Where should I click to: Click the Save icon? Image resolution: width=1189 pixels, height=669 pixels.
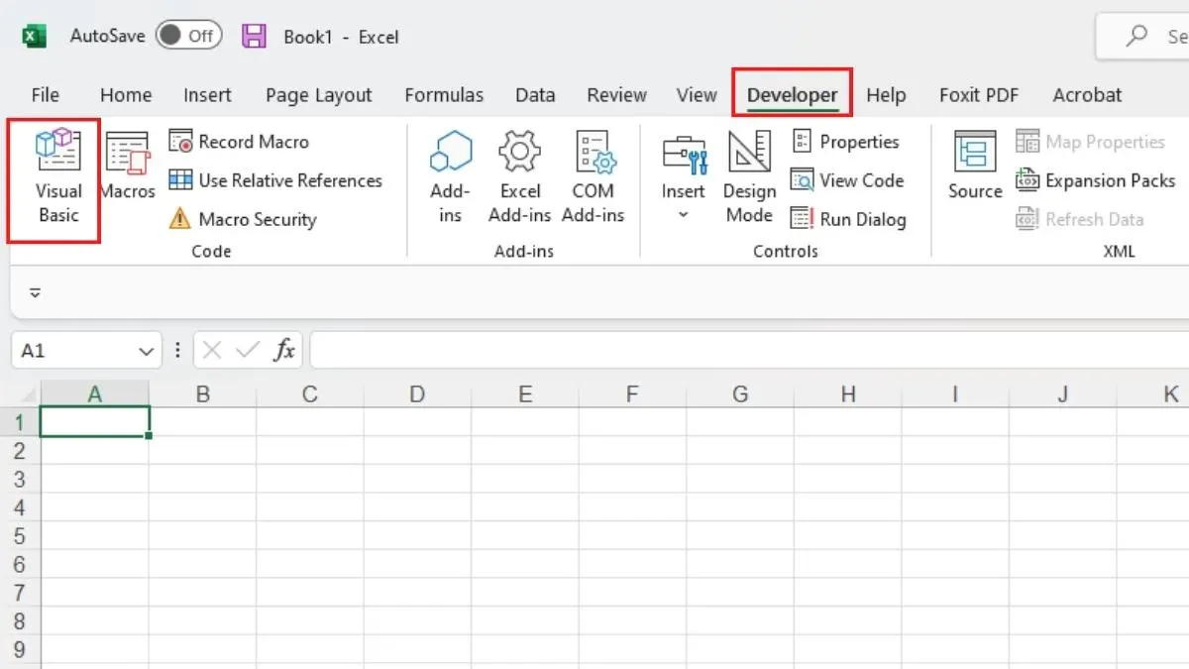255,35
